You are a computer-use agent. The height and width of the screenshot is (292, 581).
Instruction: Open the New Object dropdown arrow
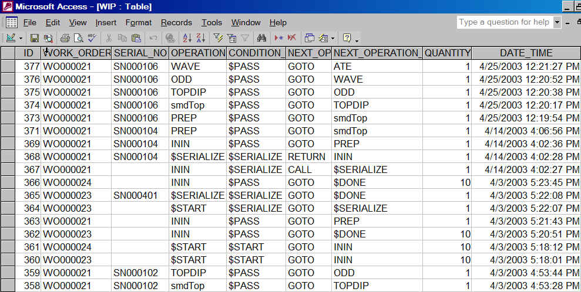coord(333,38)
